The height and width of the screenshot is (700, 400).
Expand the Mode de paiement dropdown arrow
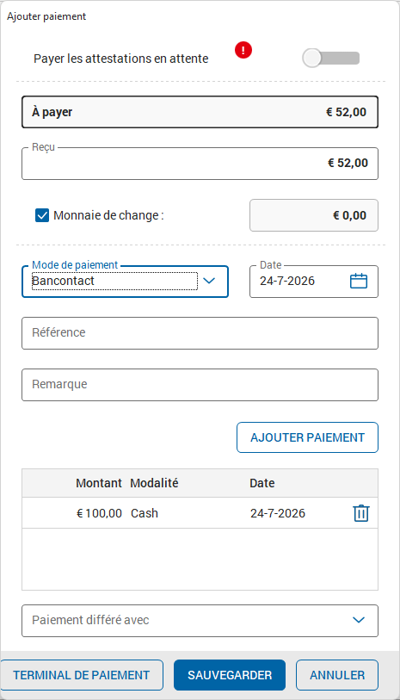point(209,281)
